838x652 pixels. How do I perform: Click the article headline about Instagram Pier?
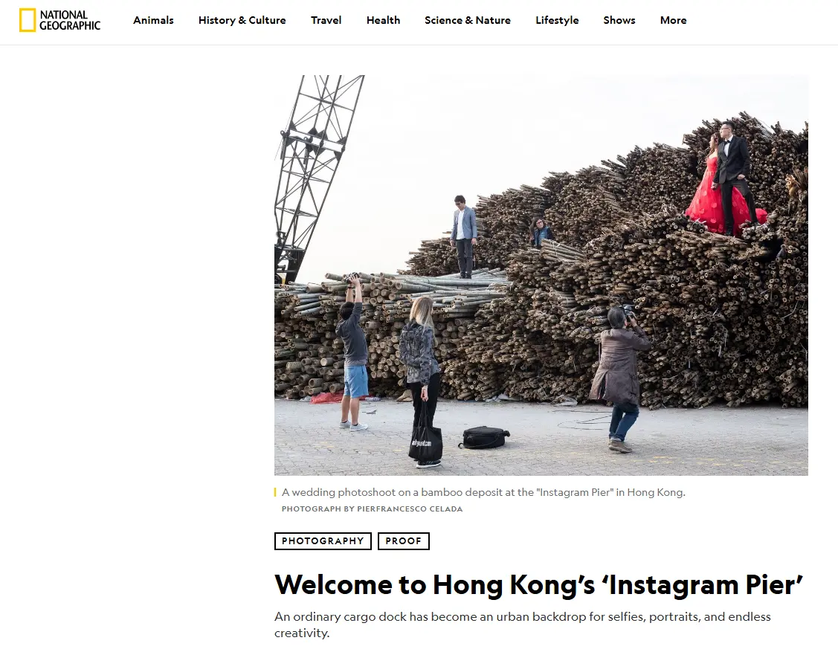538,584
